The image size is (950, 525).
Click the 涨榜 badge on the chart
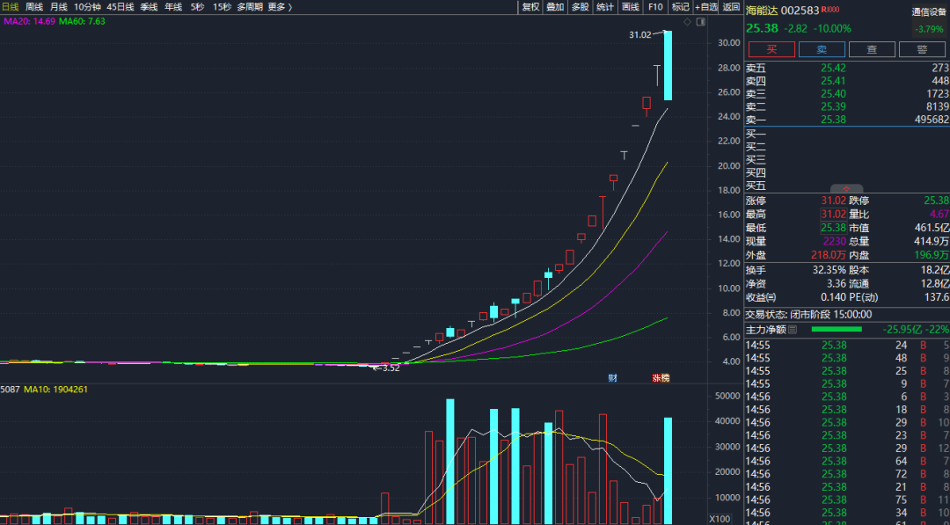(x=661, y=378)
